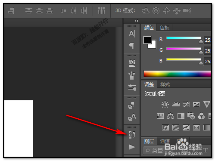Screen dimensions: 215x161
Task: Switch to the 通道 tab
Action: [x=165, y=141]
